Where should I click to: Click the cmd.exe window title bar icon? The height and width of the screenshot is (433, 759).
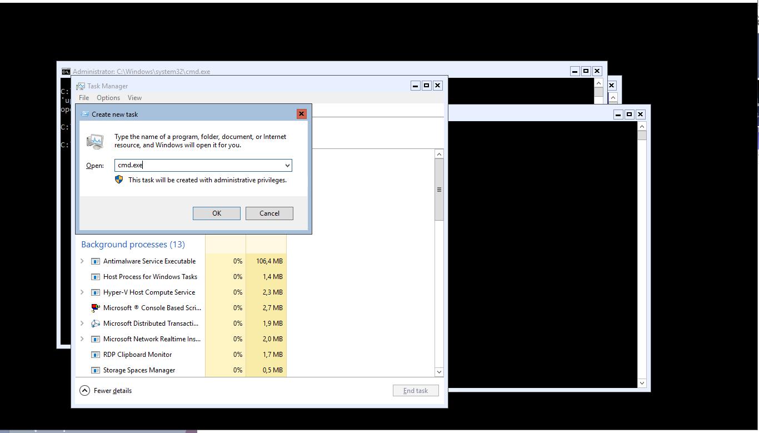coord(66,72)
